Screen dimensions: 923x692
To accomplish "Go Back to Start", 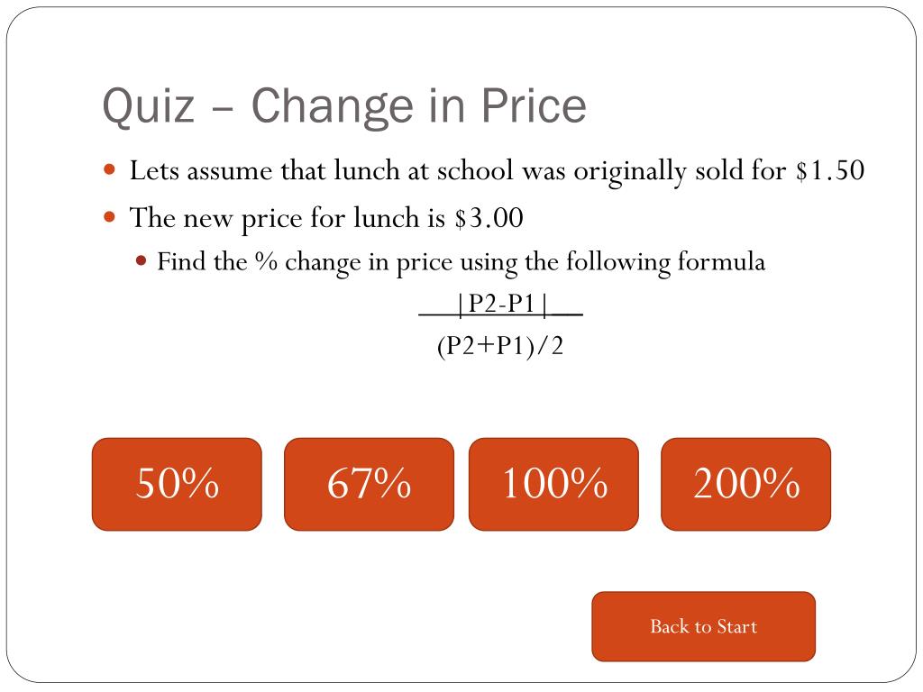I will click(703, 626).
